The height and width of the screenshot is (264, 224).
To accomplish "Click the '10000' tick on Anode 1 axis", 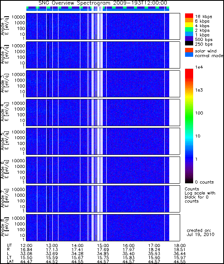I will (x=18, y=17).
